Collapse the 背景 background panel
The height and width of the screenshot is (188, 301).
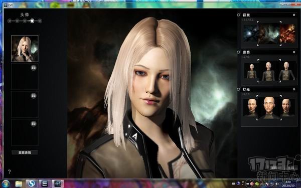click(294, 15)
